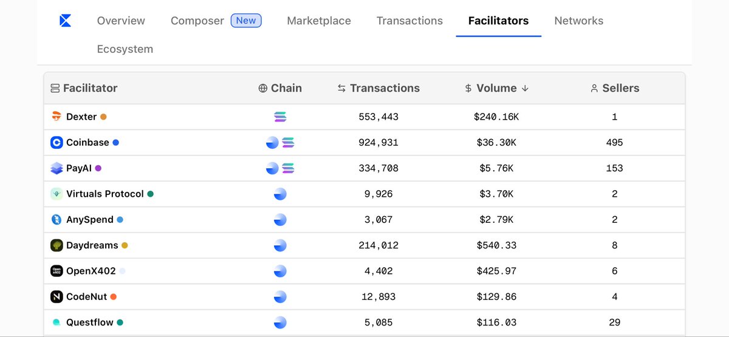Viewport: 729px width, 337px height.
Task: Click the Questflow logo icon
Action: (x=56, y=322)
